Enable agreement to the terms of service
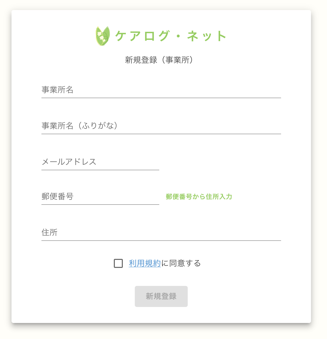The height and width of the screenshot is (339, 327). [x=118, y=263]
